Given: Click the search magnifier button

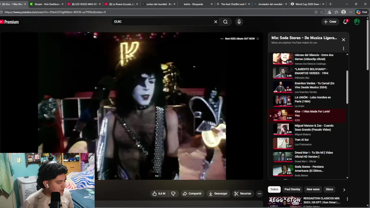Looking at the screenshot, I should [225, 22].
